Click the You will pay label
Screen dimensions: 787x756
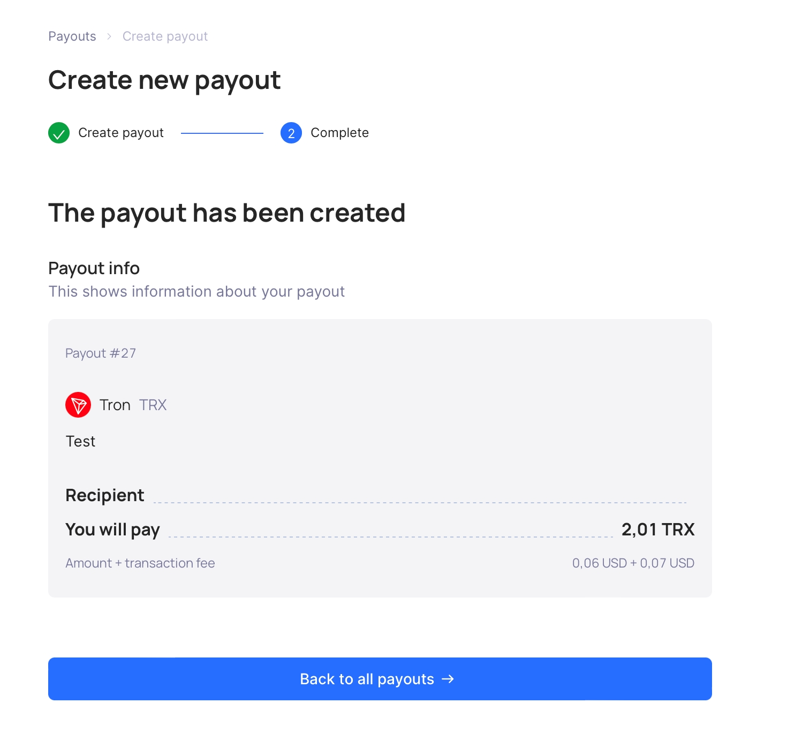[112, 530]
